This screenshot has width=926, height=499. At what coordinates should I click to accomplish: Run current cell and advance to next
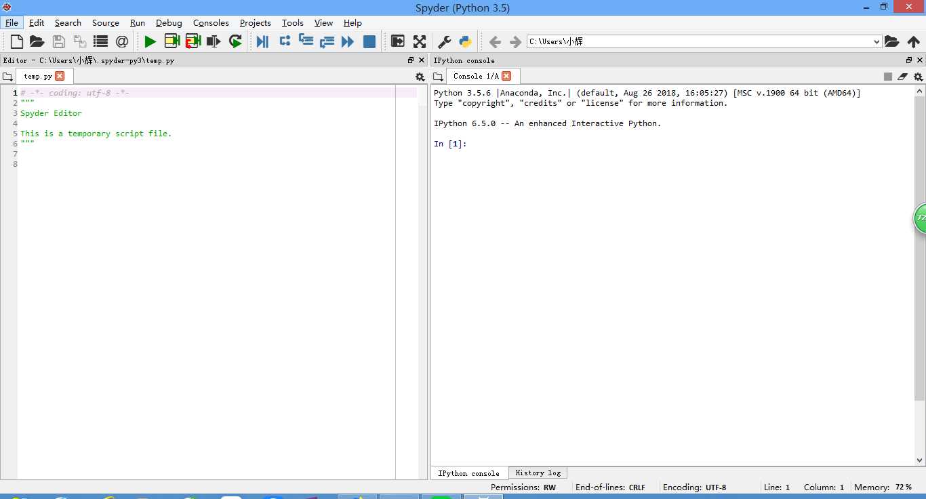(193, 41)
